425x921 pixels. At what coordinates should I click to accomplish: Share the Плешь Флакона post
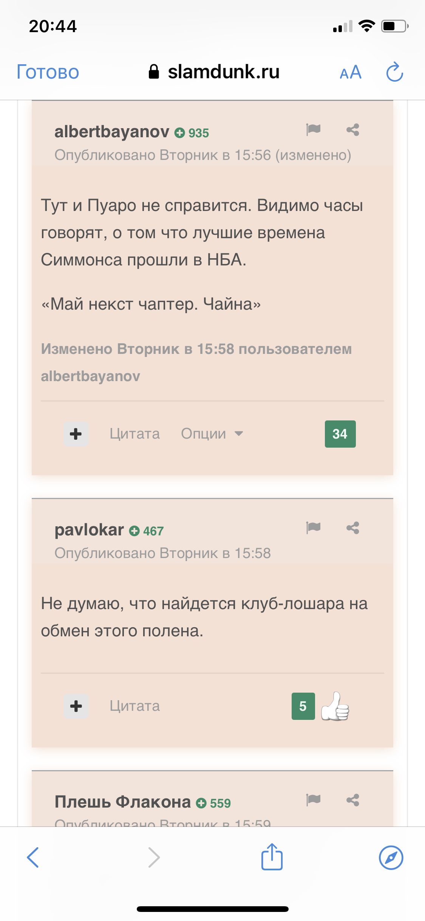click(353, 800)
